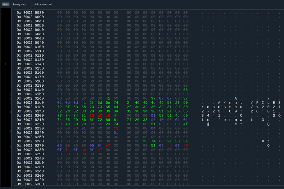Click red byte f3 in row 6200
This screenshot has height=189, width=284.
pyautogui.click(x=92, y=116)
